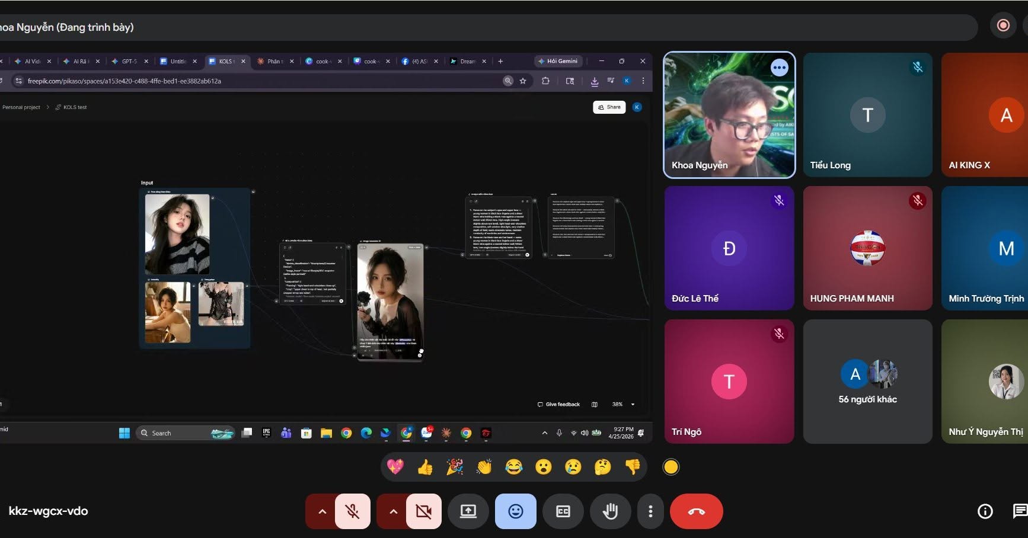This screenshot has height=538, width=1028.
Task: Toggle the emoji reactions panel
Action: [x=516, y=511]
